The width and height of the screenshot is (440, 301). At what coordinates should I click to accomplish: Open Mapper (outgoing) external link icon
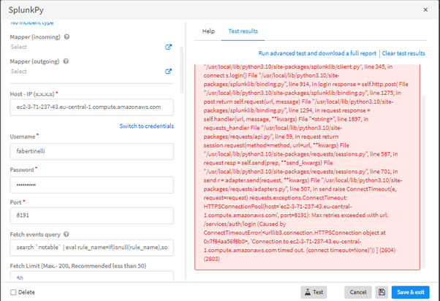coord(169,72)
